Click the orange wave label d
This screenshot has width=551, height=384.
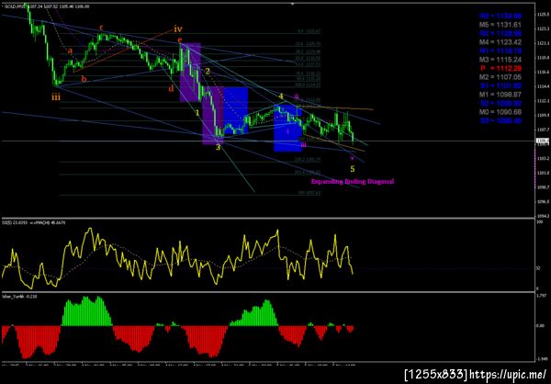tap(171, 88)
